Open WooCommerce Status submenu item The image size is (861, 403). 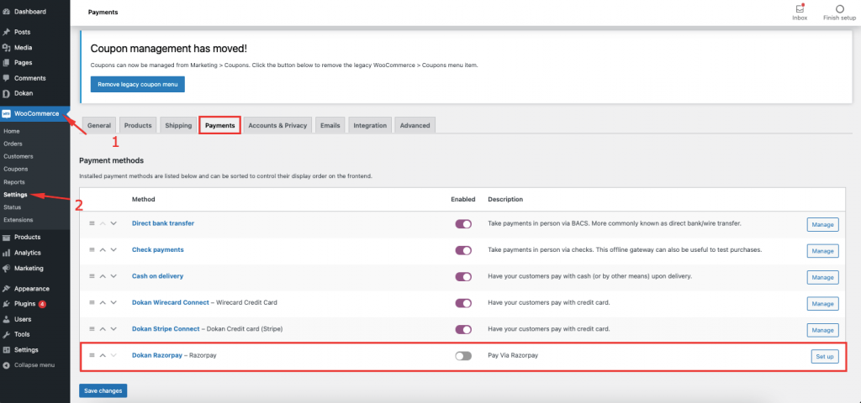pyautogui.click(x=12, y=207)
